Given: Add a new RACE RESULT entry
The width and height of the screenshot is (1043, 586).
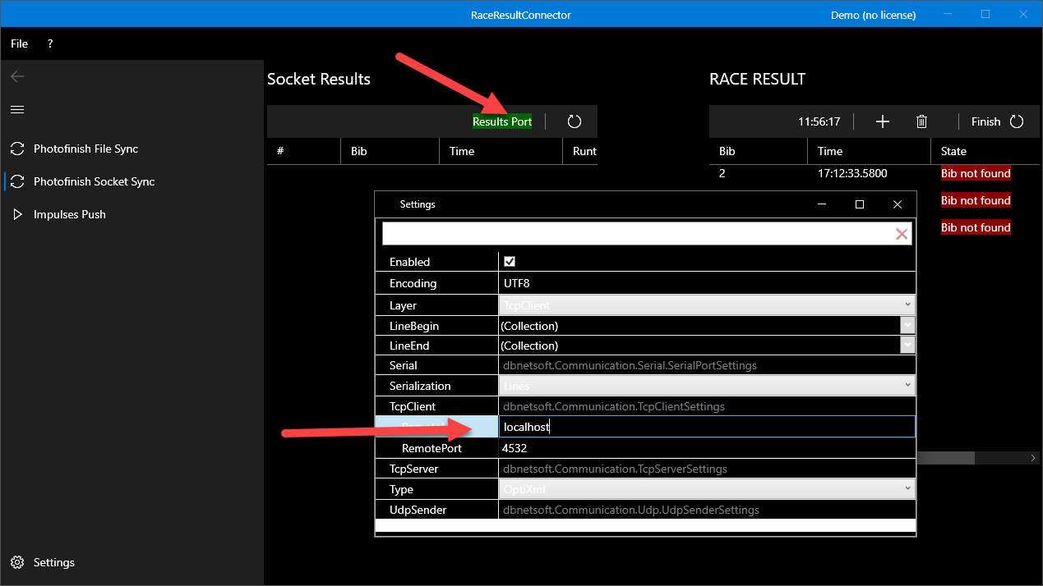Looking at the screenshot, I should pyautogui.click(x=883, y=121).
